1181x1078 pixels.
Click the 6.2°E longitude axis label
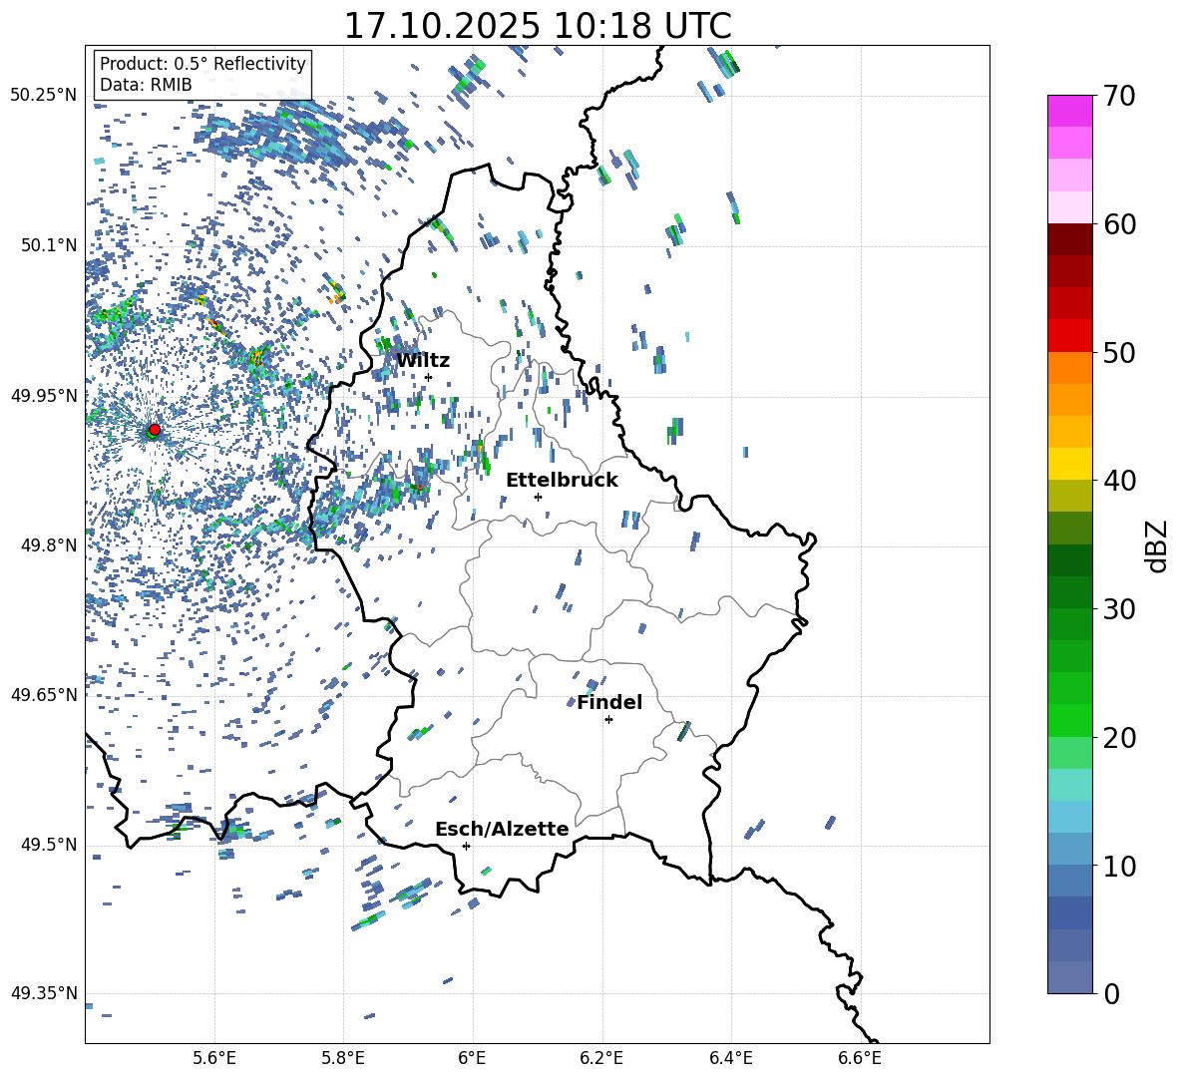click(x=602, y=1058)
